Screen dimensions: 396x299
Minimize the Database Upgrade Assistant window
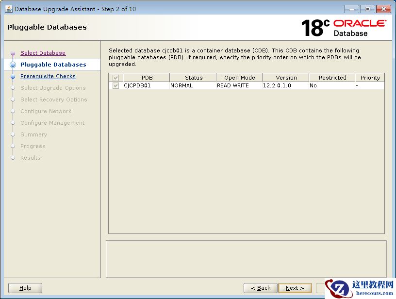pyautogui.click(x=351, y=9)
